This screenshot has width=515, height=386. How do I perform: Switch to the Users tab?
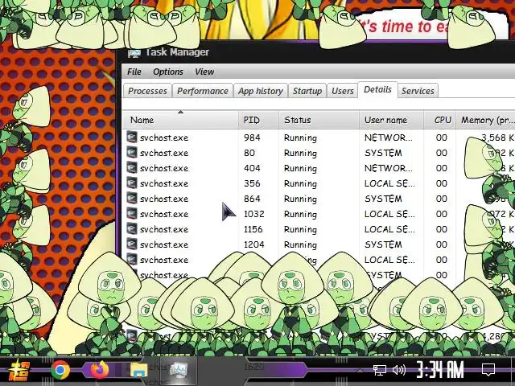(x=342, y=91)
